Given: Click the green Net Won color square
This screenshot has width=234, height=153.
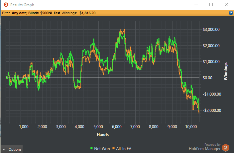Looking at the screenshot, I should 92,148.
